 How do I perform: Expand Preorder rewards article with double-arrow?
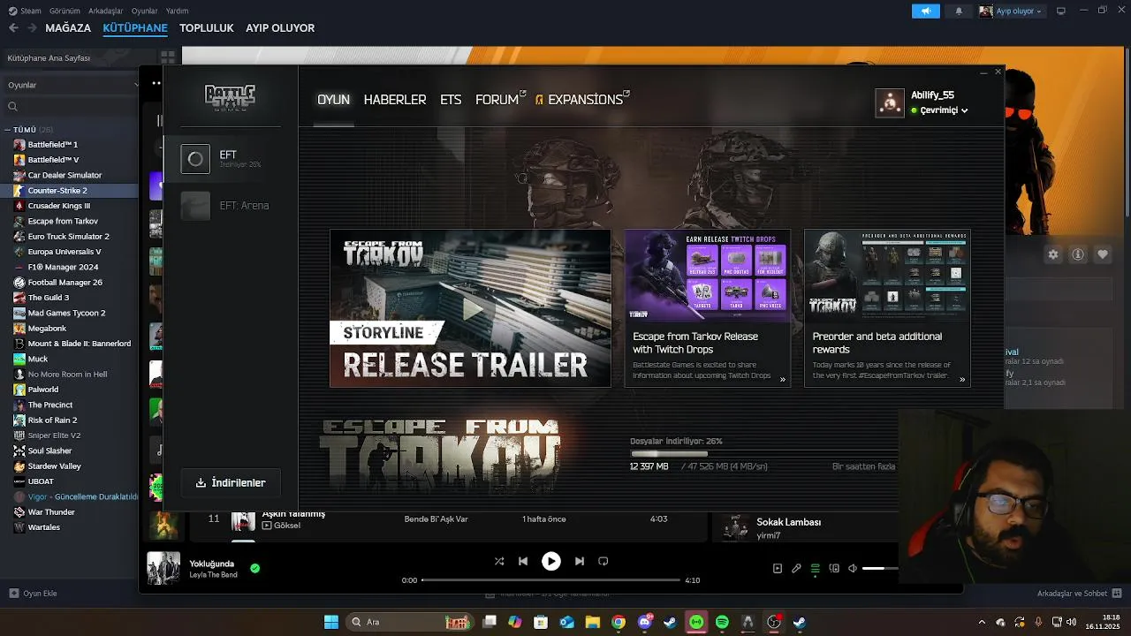coord(962,380)
